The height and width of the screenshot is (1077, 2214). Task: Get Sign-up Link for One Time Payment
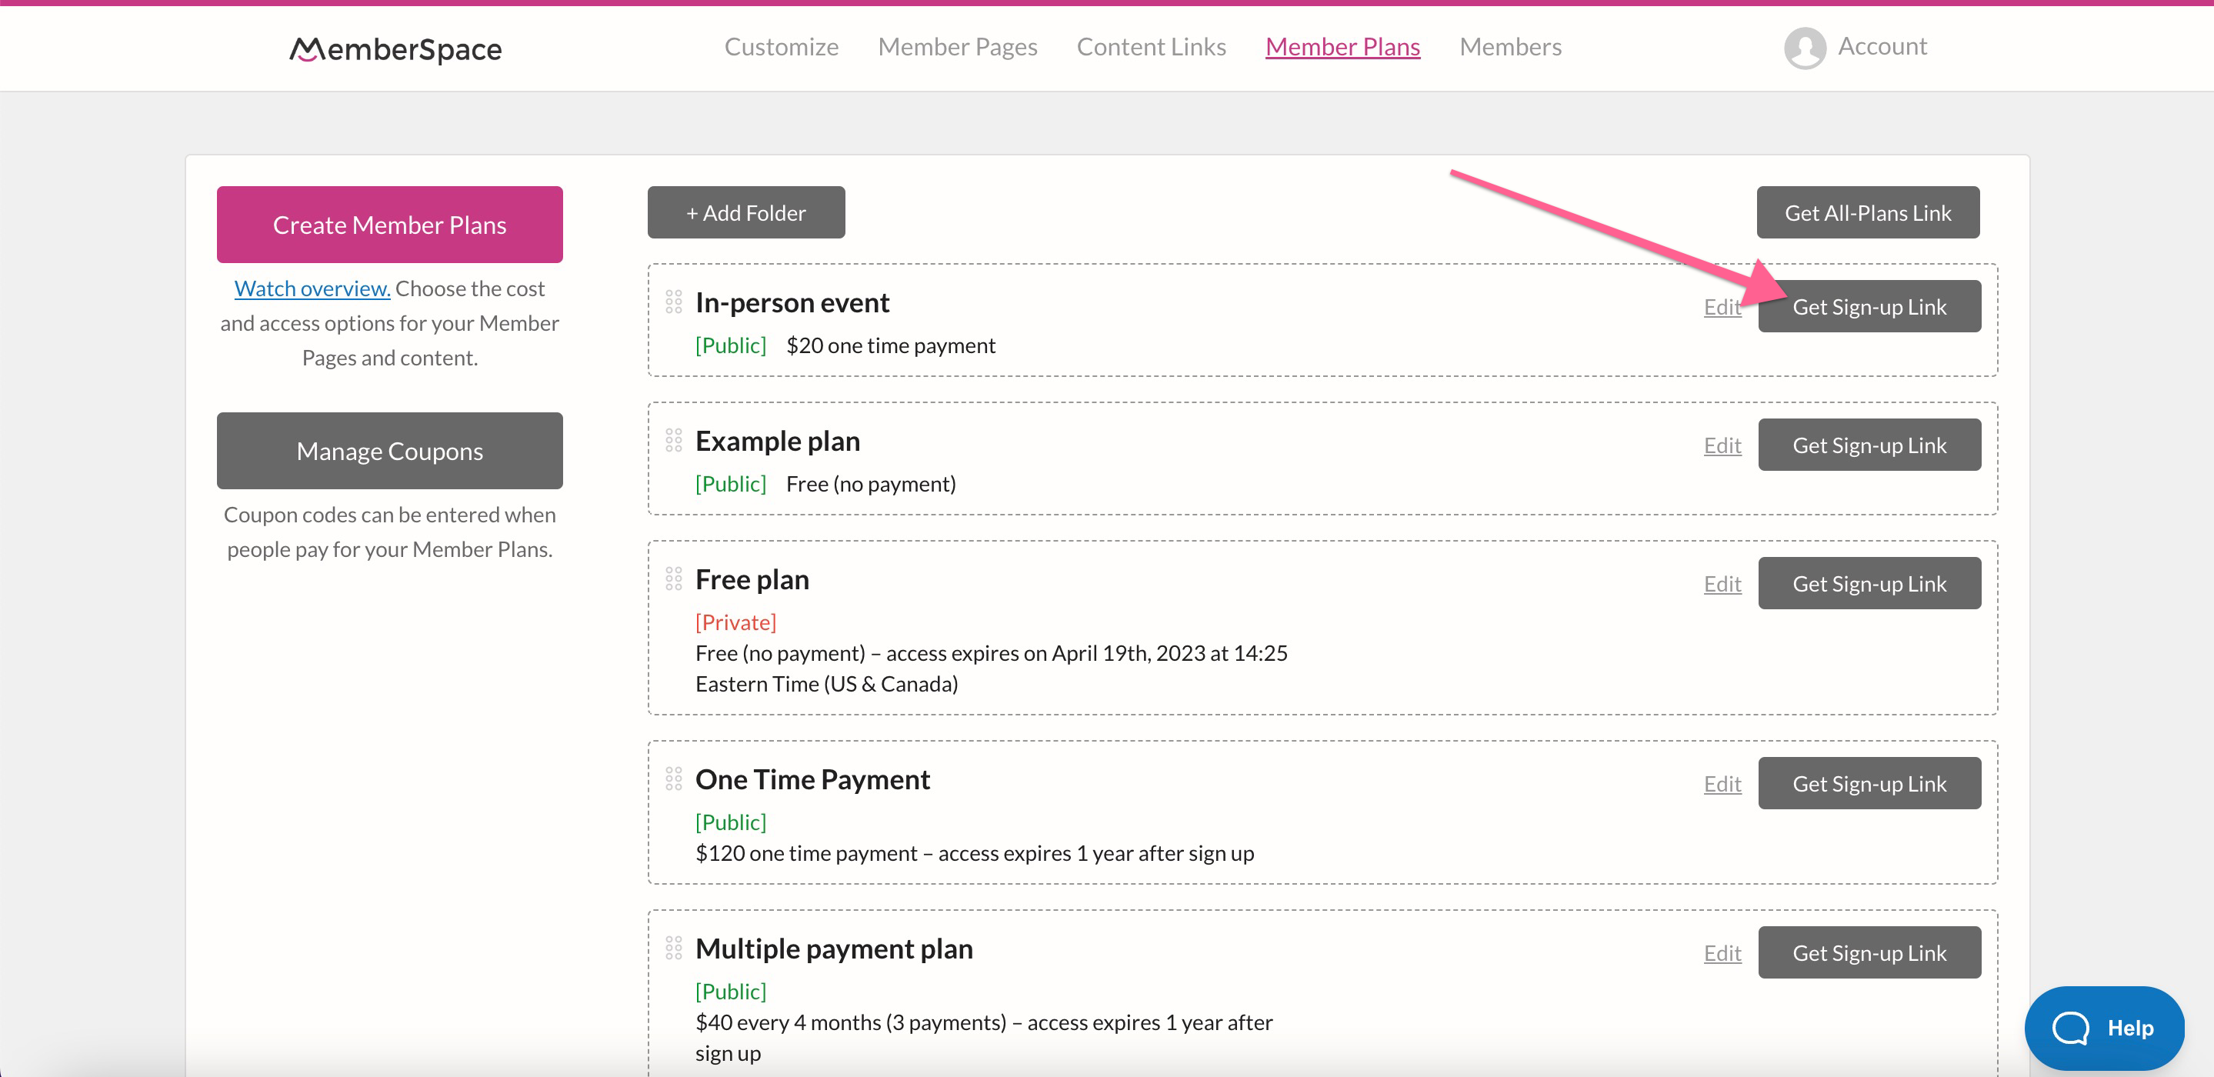[x=1869, y=783]
